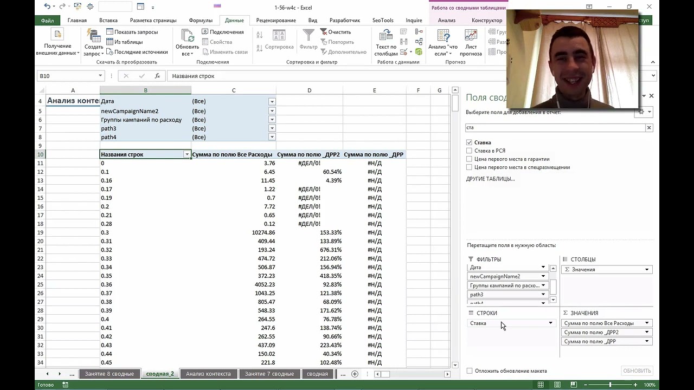Switch to the Вставка ribbon tab
Viewport: 694px width, 390px height.
point(108,20)
